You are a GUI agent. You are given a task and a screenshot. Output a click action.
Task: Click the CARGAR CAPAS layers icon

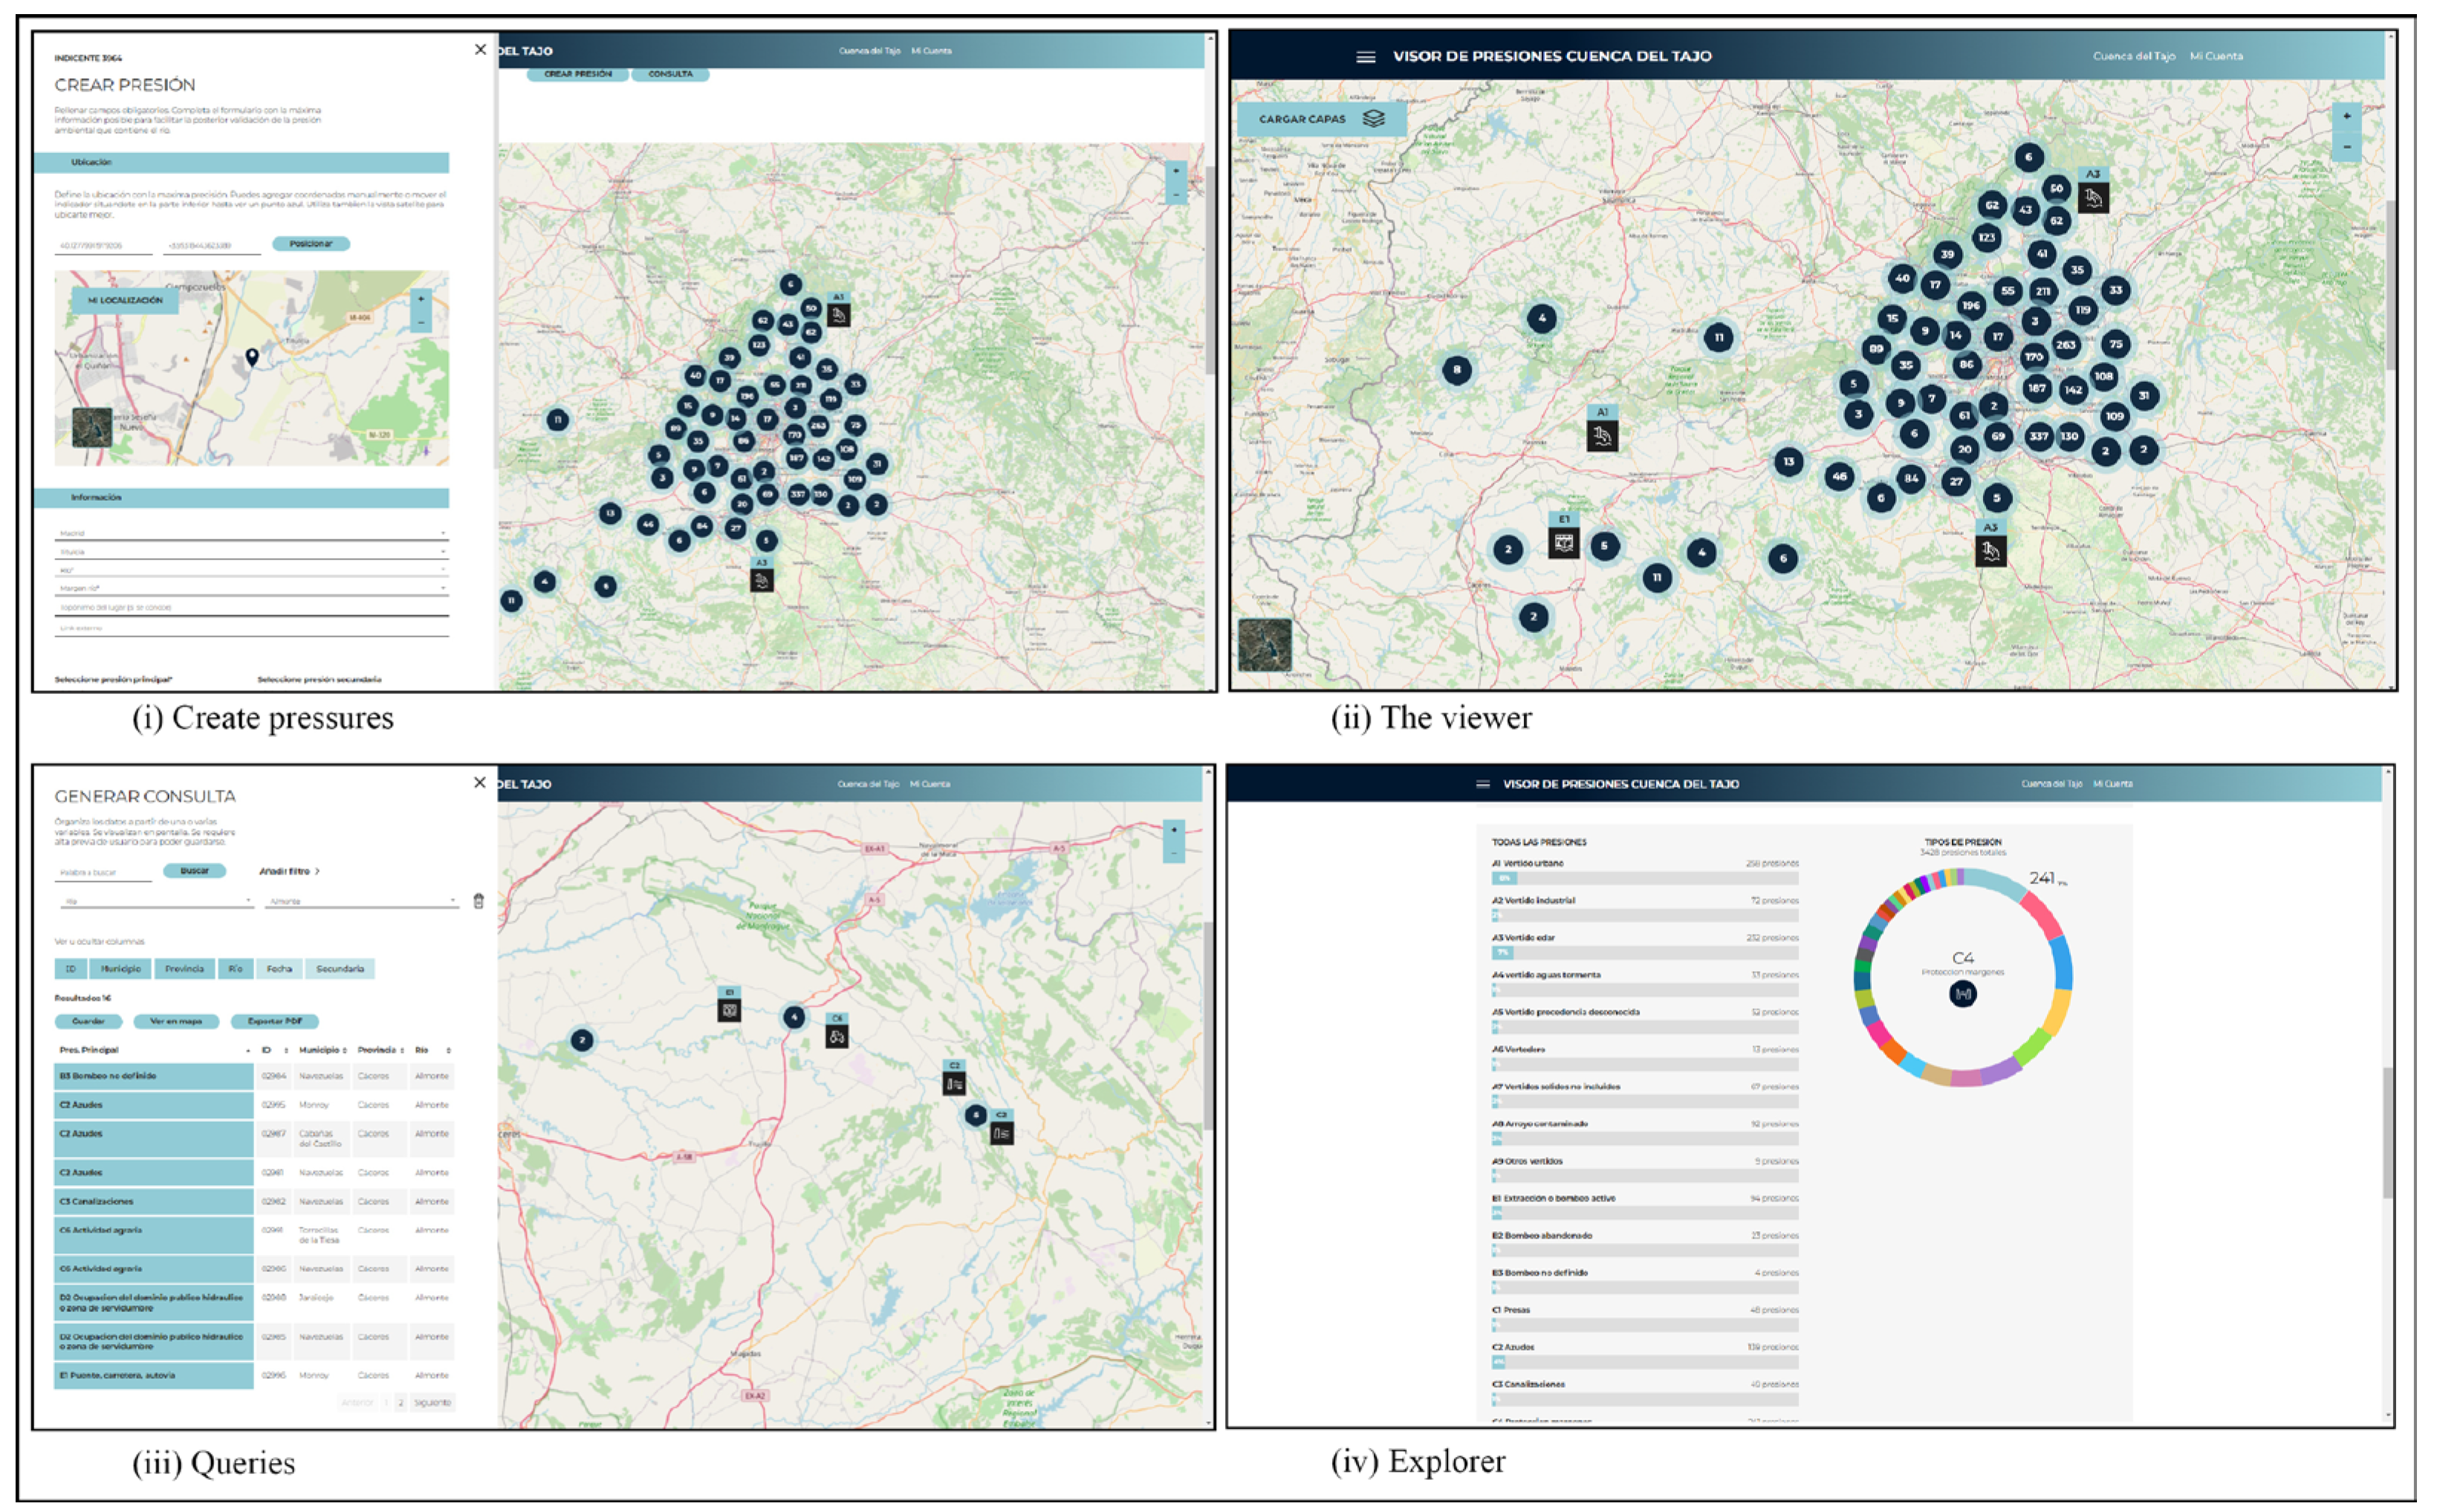coord(1374,119)
